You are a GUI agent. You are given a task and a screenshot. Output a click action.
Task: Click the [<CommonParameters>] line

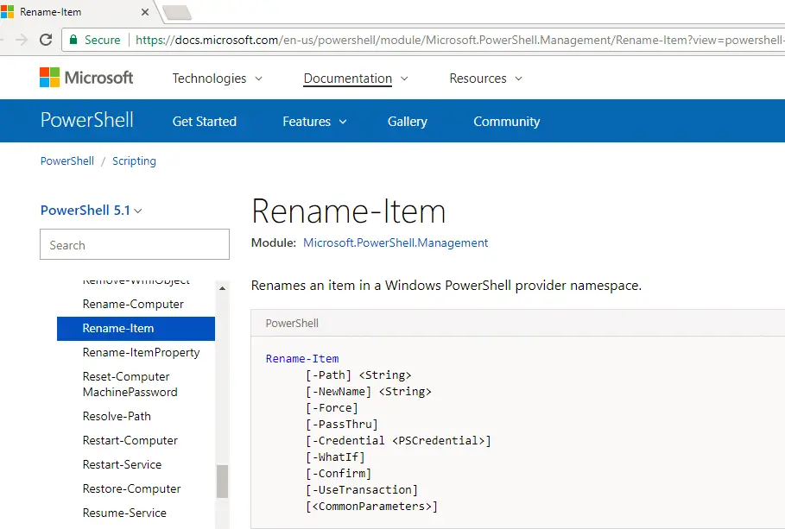point(372,507)
